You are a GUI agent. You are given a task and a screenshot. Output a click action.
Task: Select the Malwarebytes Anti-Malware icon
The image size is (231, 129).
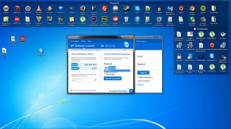pos(170,10)
